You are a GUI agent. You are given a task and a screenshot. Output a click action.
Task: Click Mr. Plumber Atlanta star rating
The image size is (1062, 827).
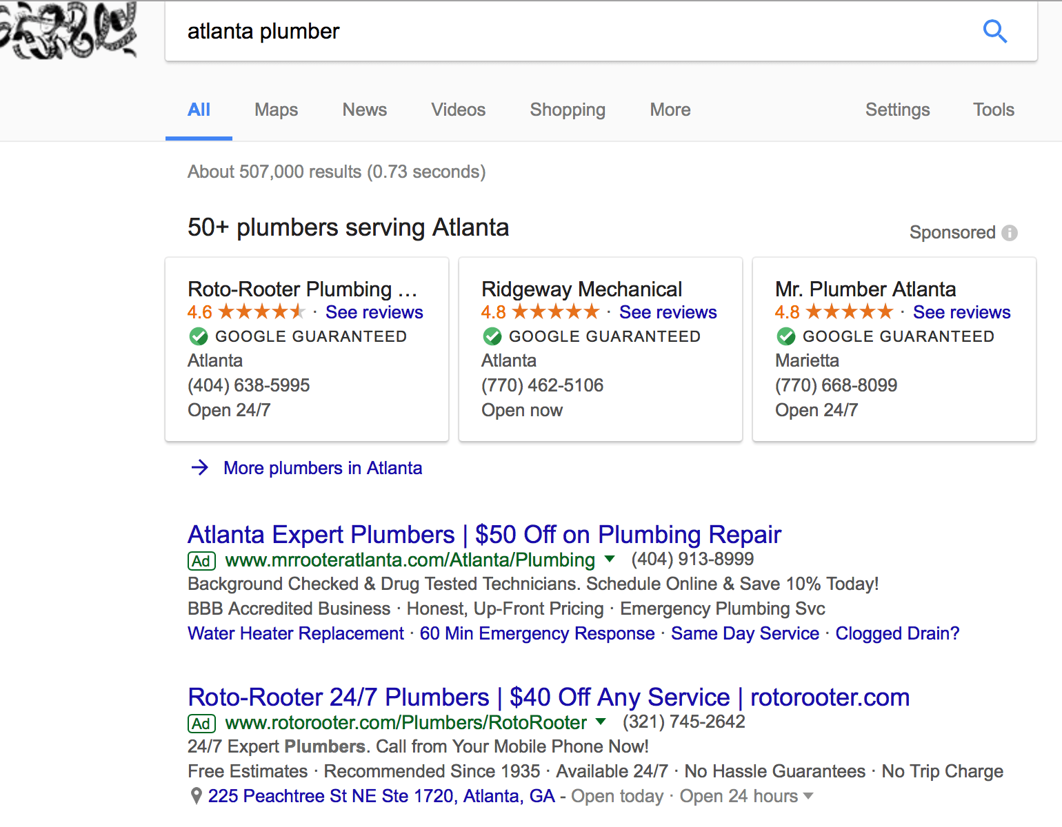[849, 312]
